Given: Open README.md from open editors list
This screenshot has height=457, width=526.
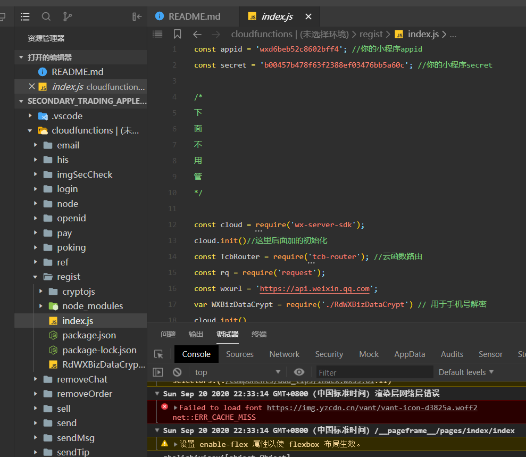Looking at the screenshot, I should point(81,72).
